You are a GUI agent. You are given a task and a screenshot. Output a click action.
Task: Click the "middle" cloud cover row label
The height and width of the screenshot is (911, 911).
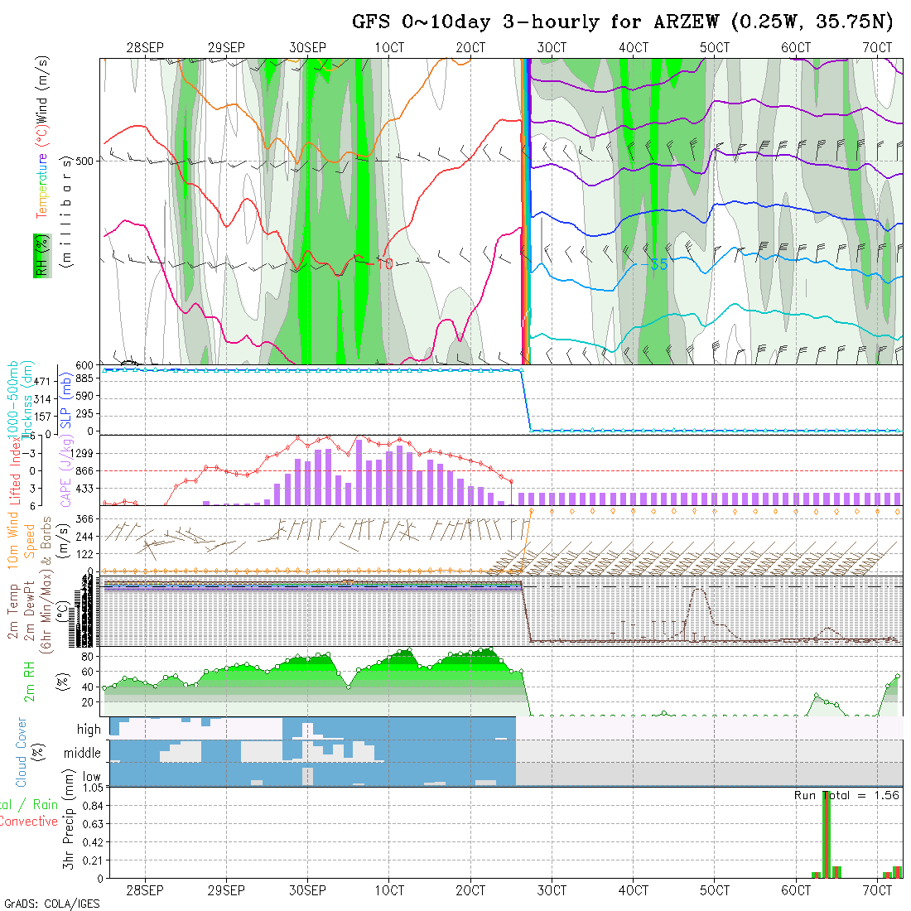pyautogui.click(x=83, y=754)
